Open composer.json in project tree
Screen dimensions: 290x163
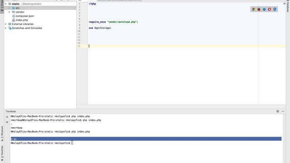(x=25, y=16)
